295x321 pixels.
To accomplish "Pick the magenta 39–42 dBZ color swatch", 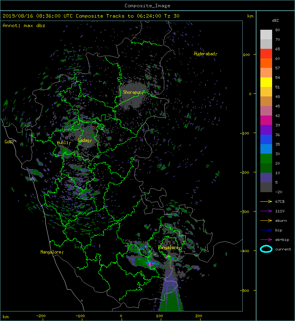I will (266, 120).
